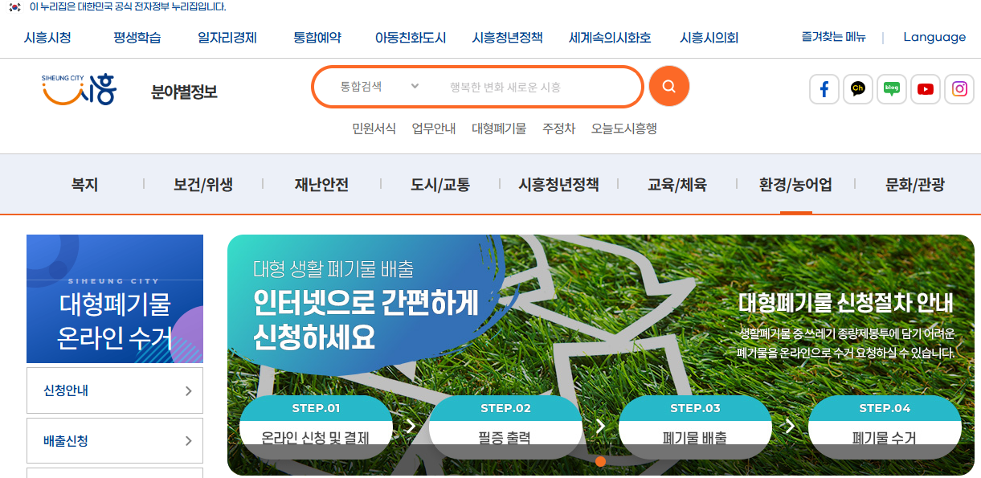This screenshot has width=981, height=478.
Task: Click the 대형폐기물 quick keyword
Action: point(499,129)
